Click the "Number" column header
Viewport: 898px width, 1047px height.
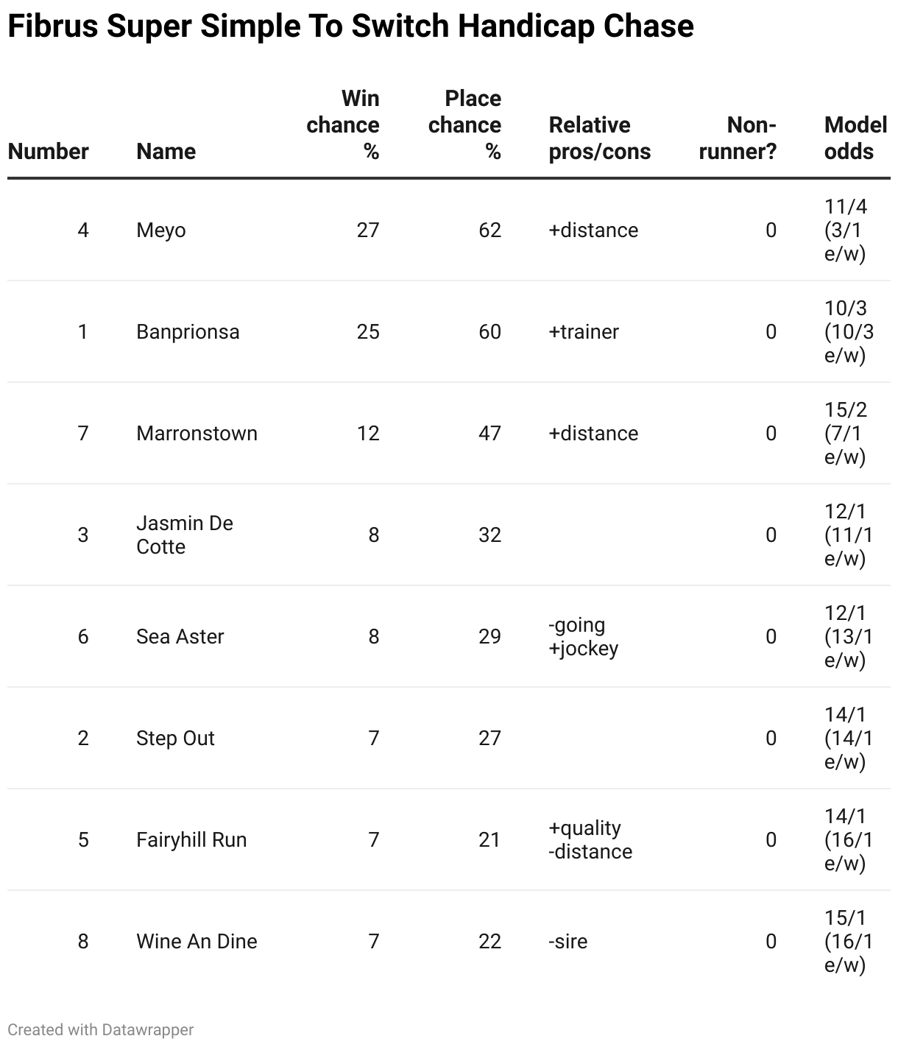tap(48, 151)
